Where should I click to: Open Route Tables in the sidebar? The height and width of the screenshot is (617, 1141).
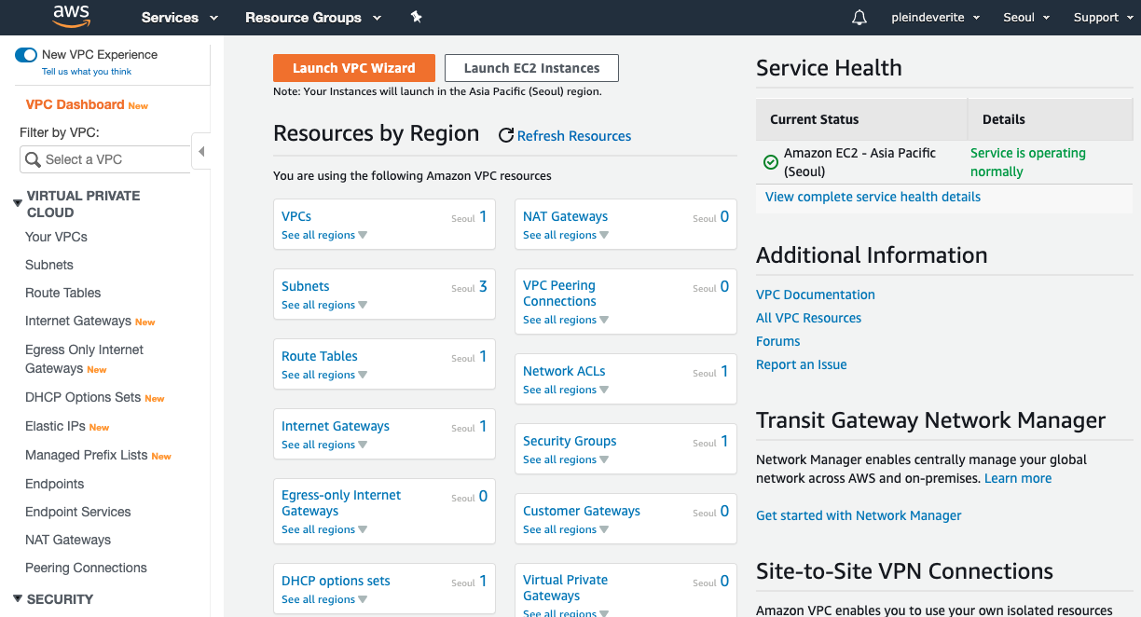click(62, 293)
